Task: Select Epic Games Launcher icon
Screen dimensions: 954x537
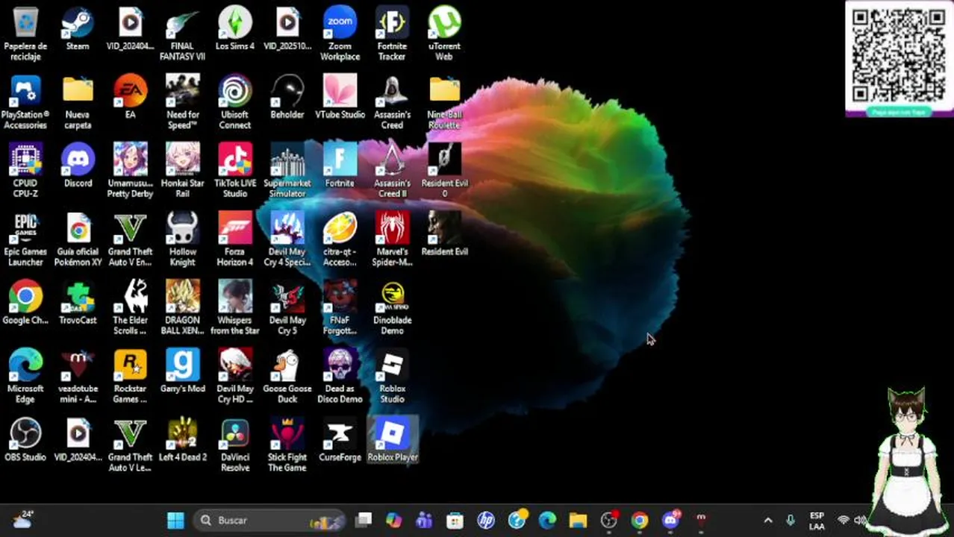Action: click(x=25, y=240)
